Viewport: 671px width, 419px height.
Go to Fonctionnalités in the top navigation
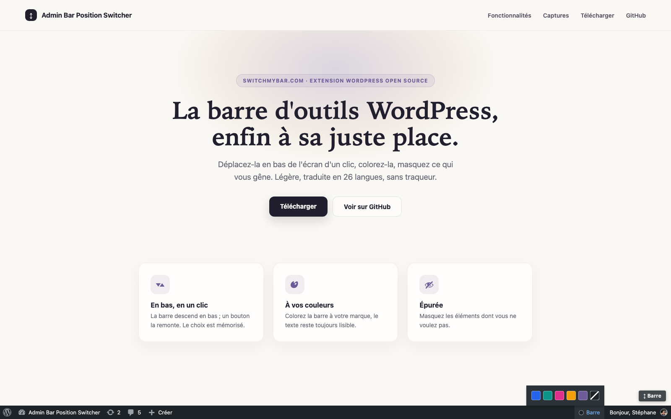coord(509,16)
